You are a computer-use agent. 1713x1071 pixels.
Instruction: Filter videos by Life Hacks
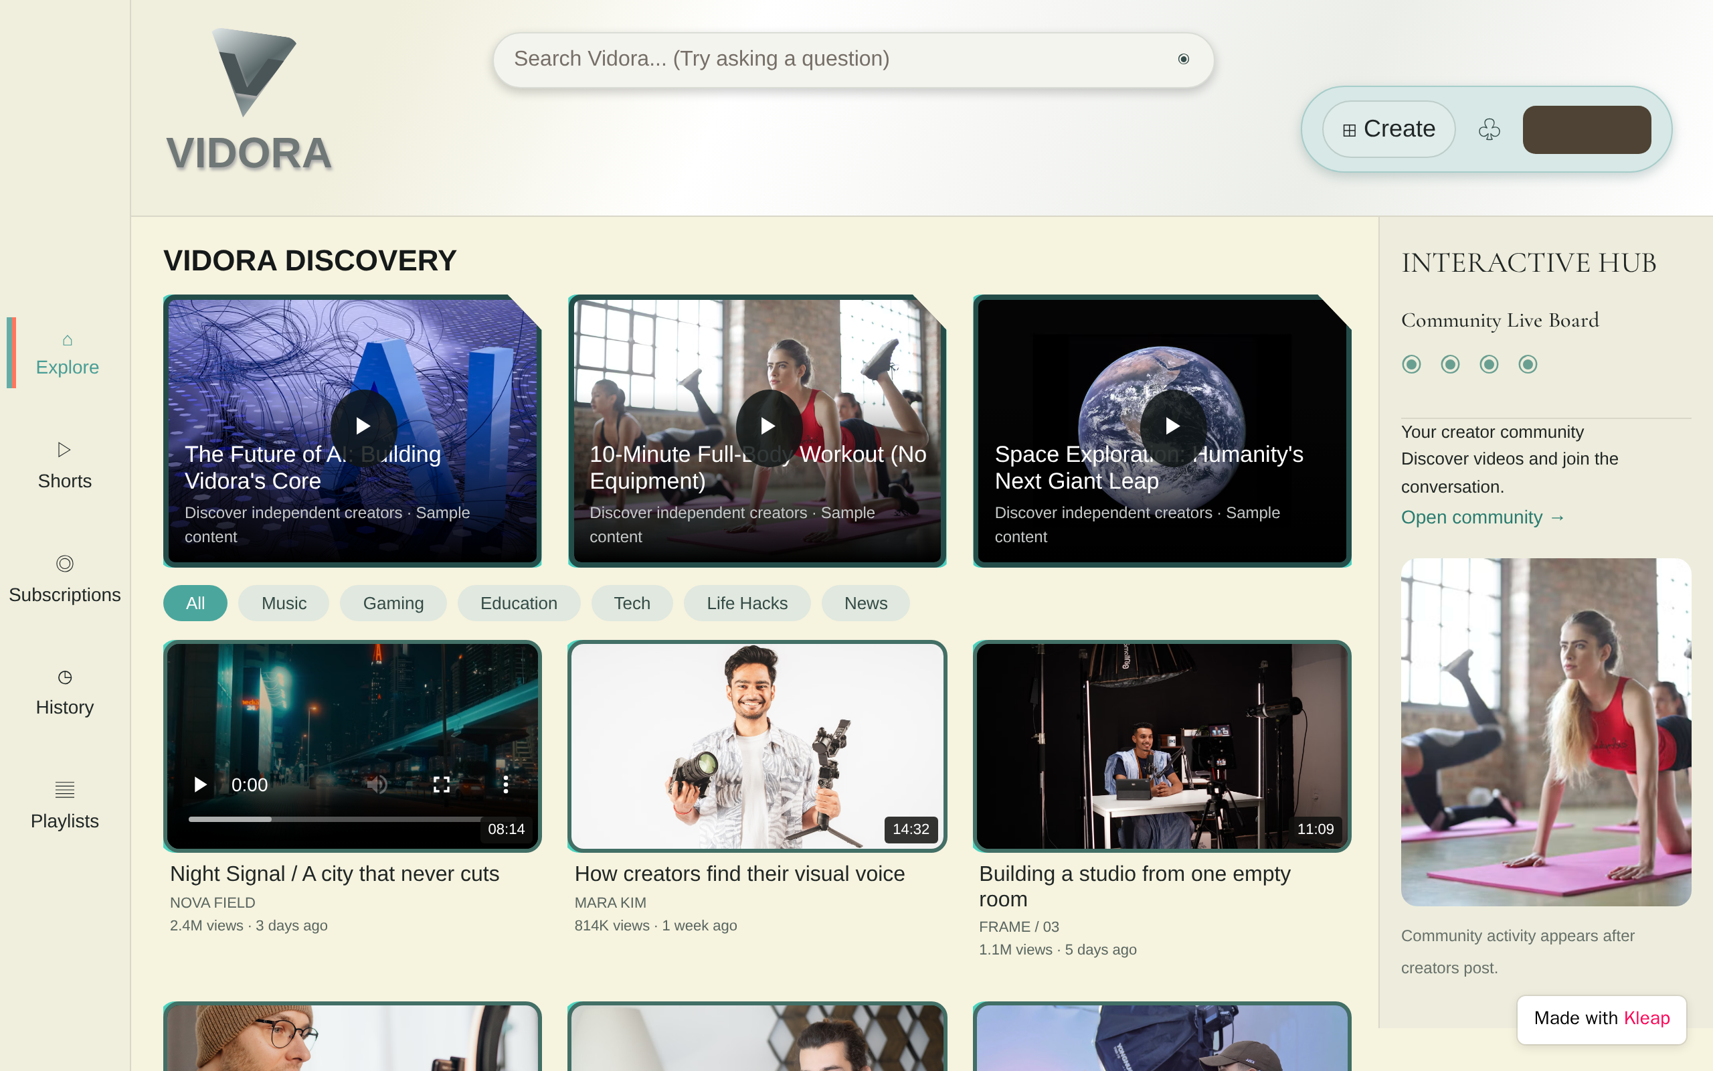tap(747, 603)
